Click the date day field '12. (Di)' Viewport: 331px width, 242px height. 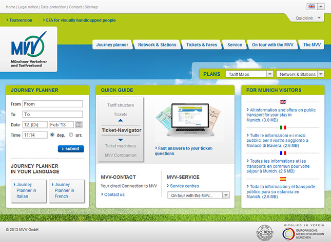coord(35,124)
